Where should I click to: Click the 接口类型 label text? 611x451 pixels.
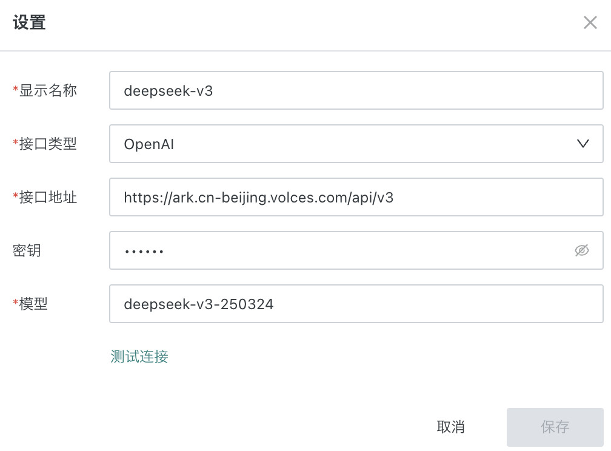coord(48,144)
